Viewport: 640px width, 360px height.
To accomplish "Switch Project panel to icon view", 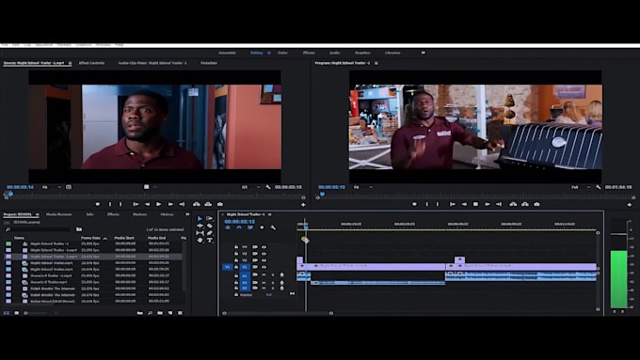I will (17, 313).
